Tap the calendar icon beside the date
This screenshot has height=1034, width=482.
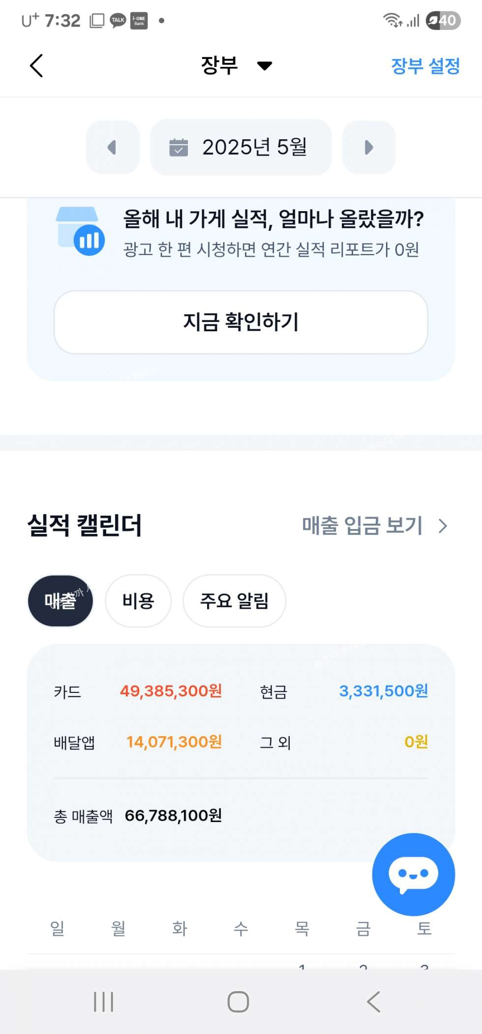179,147
